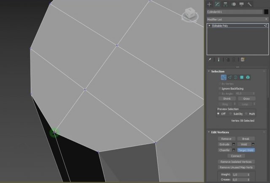Screen dimensions: 270x183
Task: Click the object color swatch
Action: click(x=266, y=12)
